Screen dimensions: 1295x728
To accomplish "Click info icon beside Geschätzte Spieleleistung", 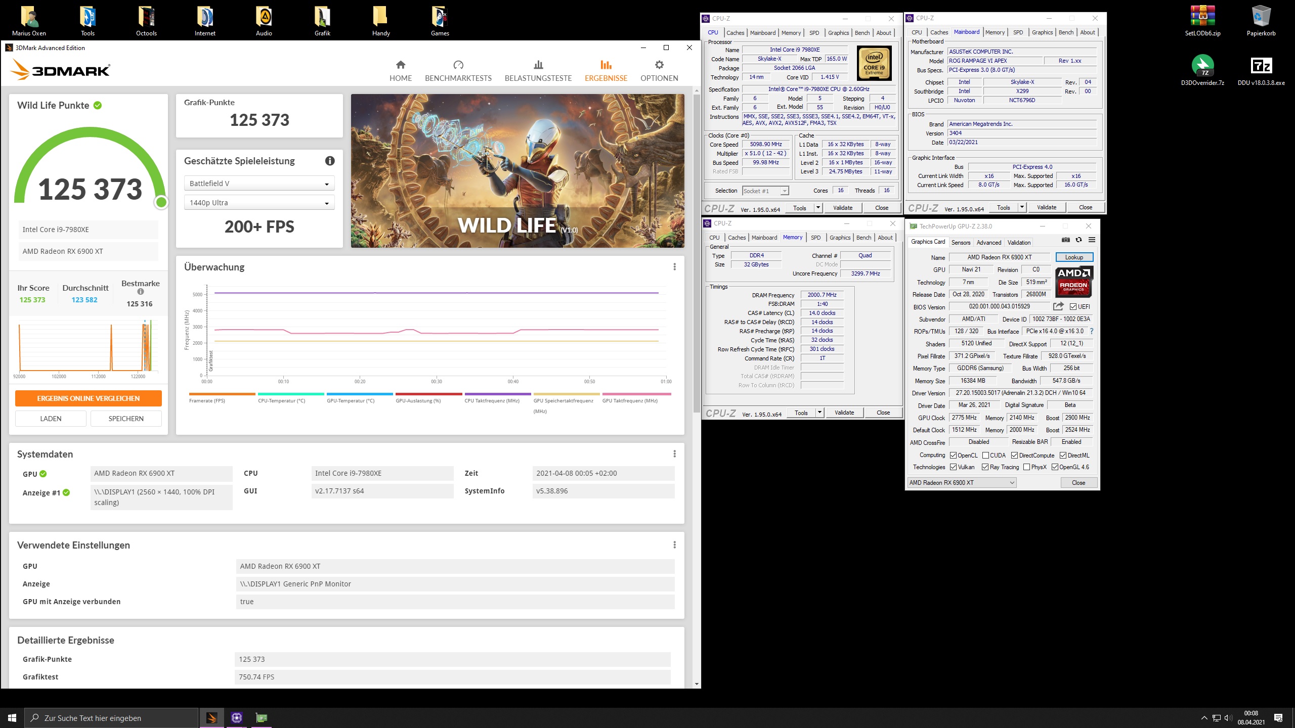I will pyautogui.click(x=330, y=161).
